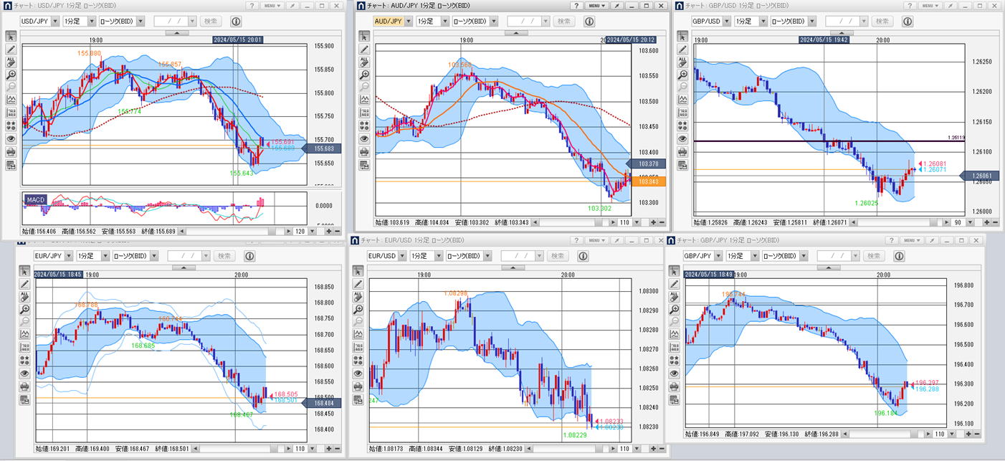Click the 検索 search button in GBP/USD chart
1005x461 pixels.
click(882, 22)
